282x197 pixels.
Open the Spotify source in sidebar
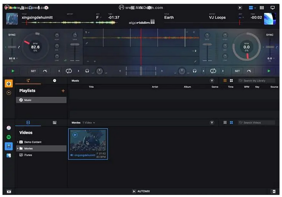(9, 137)
